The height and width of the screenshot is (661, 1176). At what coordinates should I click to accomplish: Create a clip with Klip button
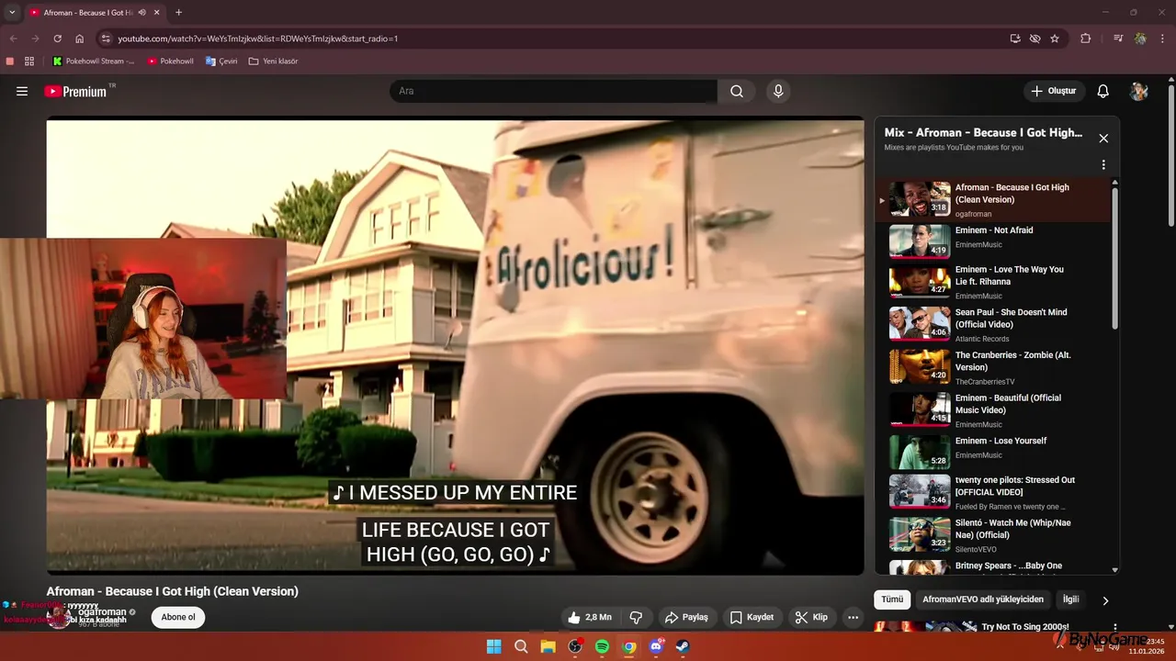(811, 617)
